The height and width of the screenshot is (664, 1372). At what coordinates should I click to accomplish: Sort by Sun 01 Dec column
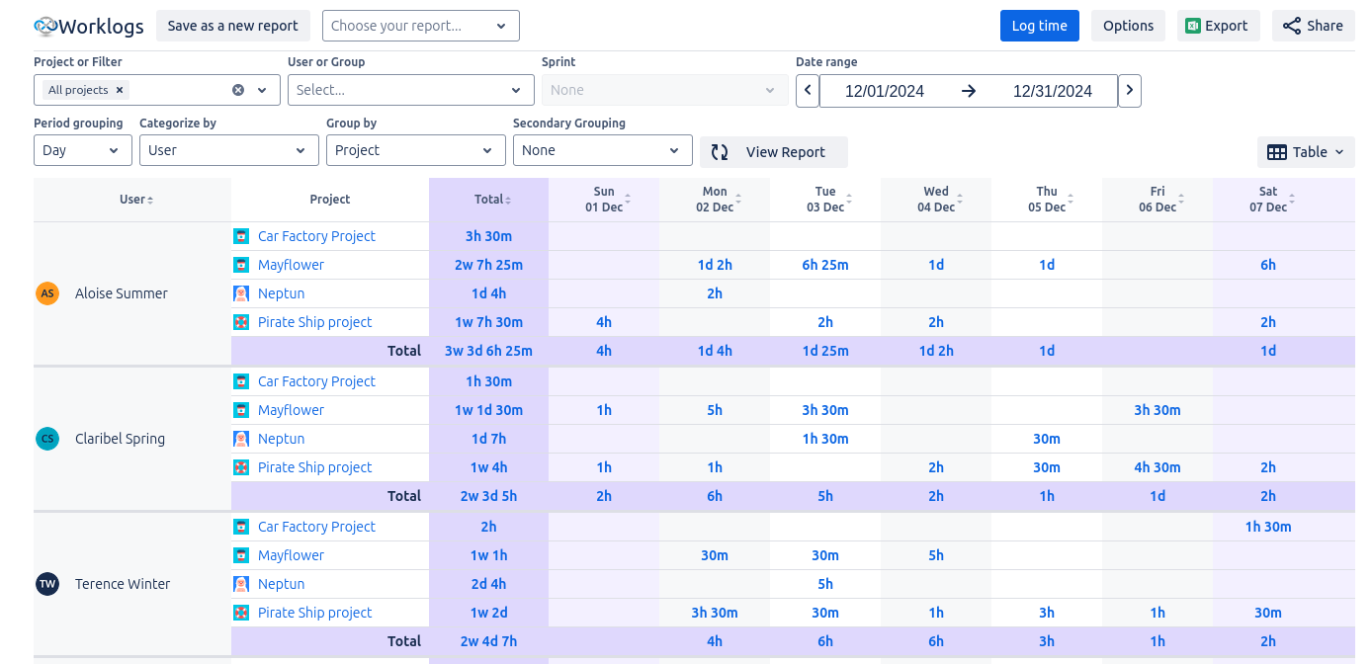coord(628,200)
